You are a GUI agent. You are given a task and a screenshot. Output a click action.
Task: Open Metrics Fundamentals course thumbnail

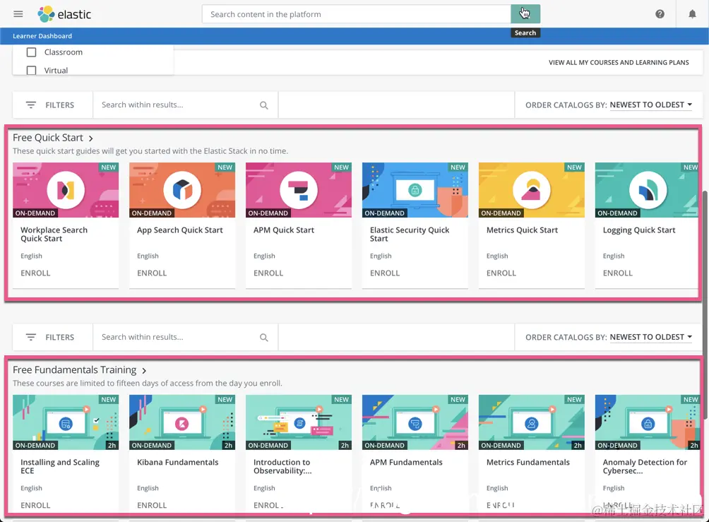pyautogui.click(x=531, y=422)
